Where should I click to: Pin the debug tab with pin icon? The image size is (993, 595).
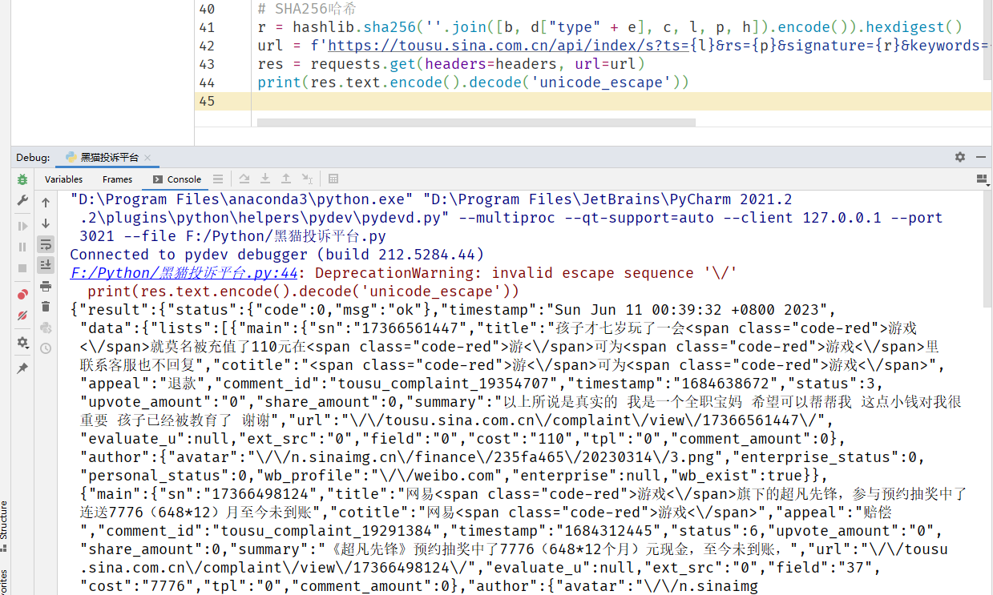[x=22, y=368]
